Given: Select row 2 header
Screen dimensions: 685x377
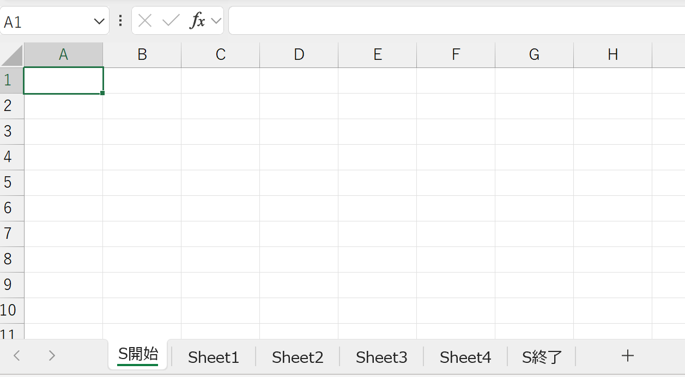Looking at the screenshot, I should (12, 106).
